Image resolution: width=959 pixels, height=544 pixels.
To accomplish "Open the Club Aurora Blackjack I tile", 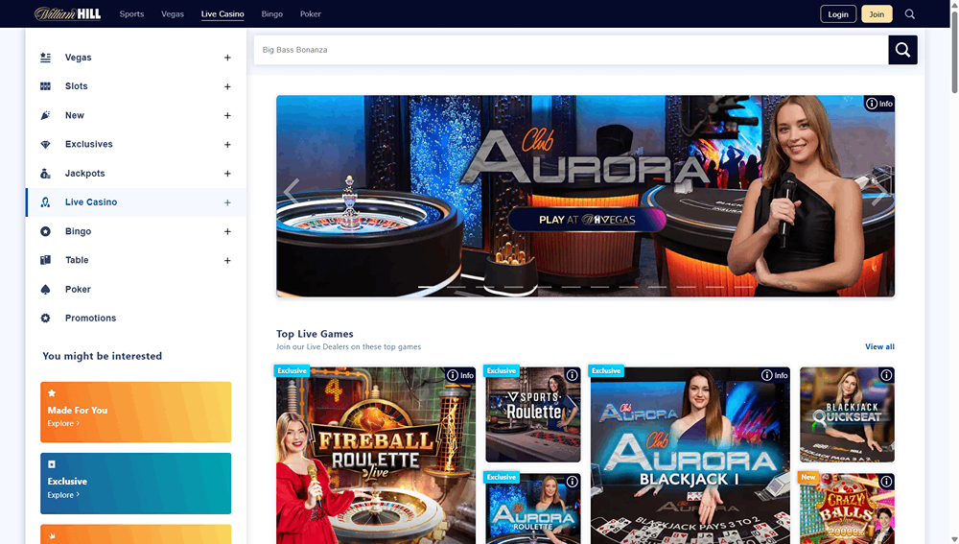I will pyautogui.click(x=690, y=456).
